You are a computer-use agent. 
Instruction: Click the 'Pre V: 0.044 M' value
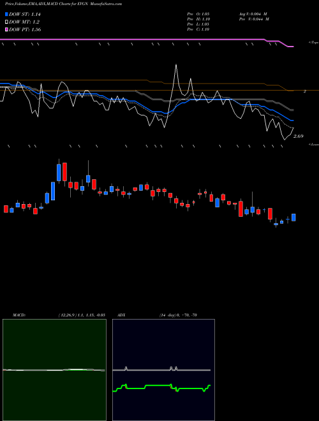(254, 19)
